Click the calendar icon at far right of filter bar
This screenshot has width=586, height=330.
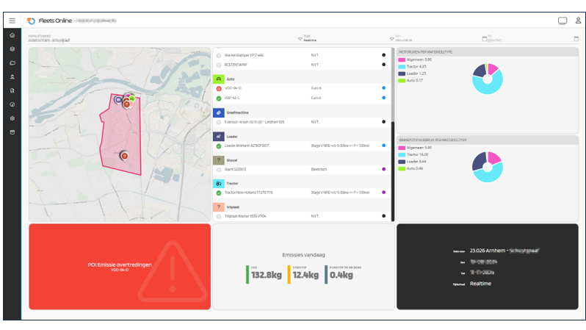[576, 38]
